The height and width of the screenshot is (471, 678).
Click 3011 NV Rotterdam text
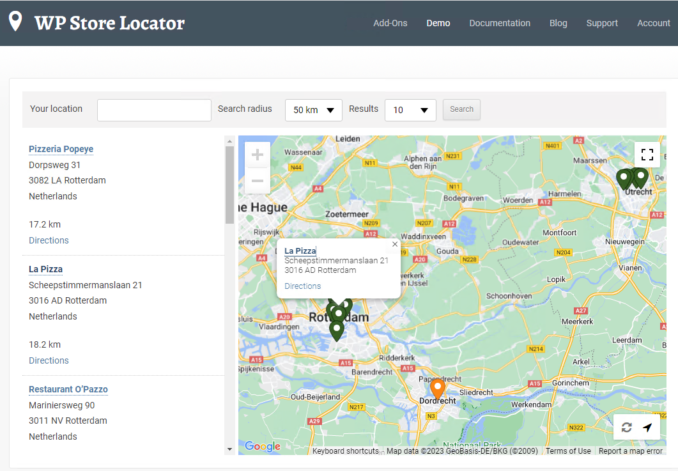[68, 421]
